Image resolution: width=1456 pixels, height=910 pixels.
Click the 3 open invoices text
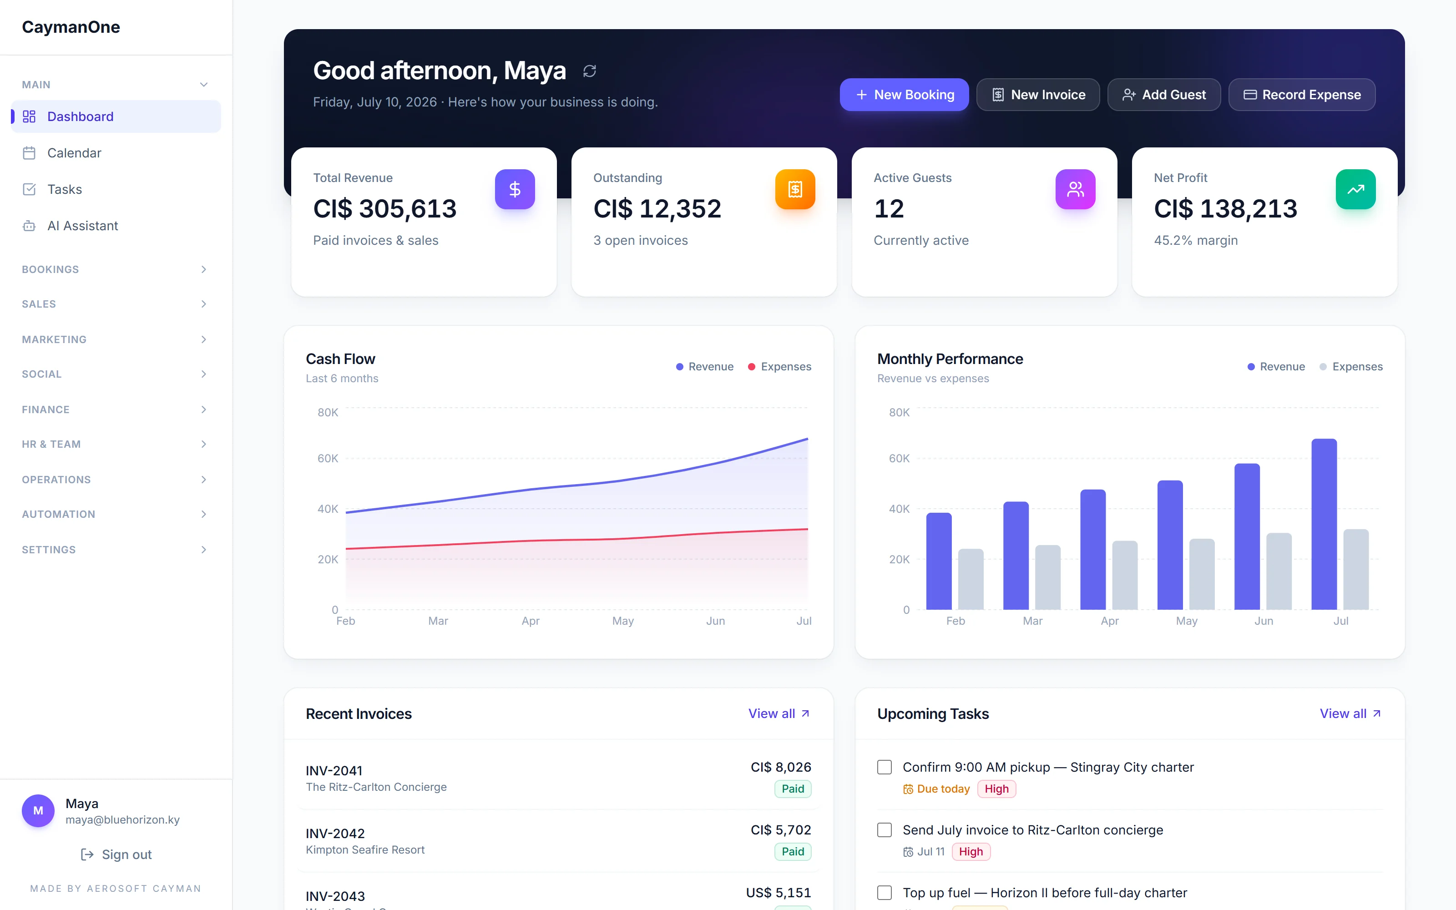click(x=640, y=240)
